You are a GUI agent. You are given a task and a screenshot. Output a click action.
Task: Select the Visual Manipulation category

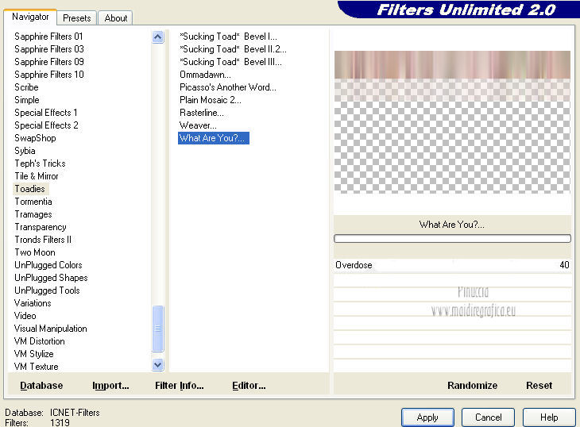click(50, 329)
